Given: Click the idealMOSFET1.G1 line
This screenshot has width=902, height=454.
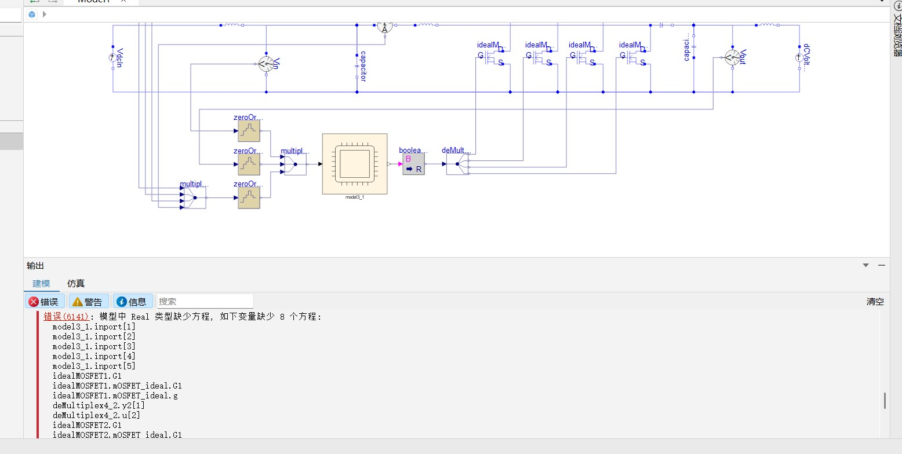Looking at the screenshot, I should click(x=87, y=376).
